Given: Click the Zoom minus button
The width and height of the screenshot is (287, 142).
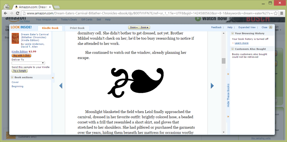Looking at the screenshot, I should tap(133, 28).
